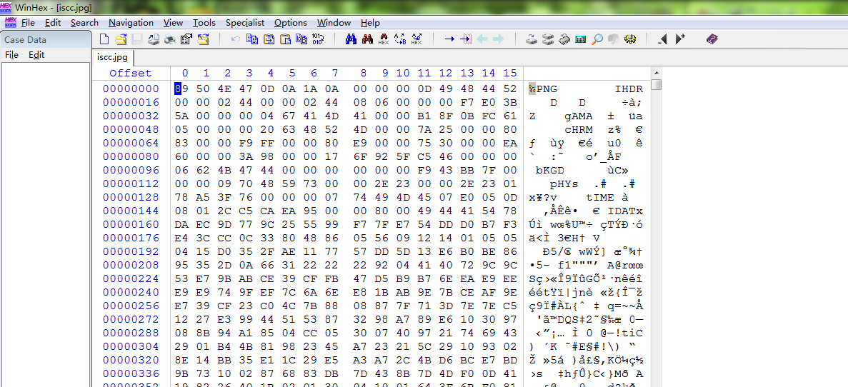The image size is (848, 387).
Task: Open the calculator tool icon
Action: click(580, 39)
